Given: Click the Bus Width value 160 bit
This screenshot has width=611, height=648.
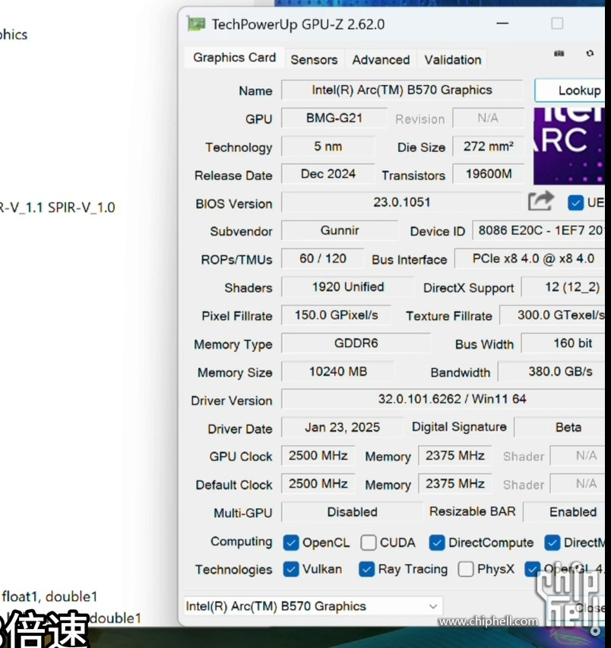Looking at the screenshot, I should coord(563,343).
